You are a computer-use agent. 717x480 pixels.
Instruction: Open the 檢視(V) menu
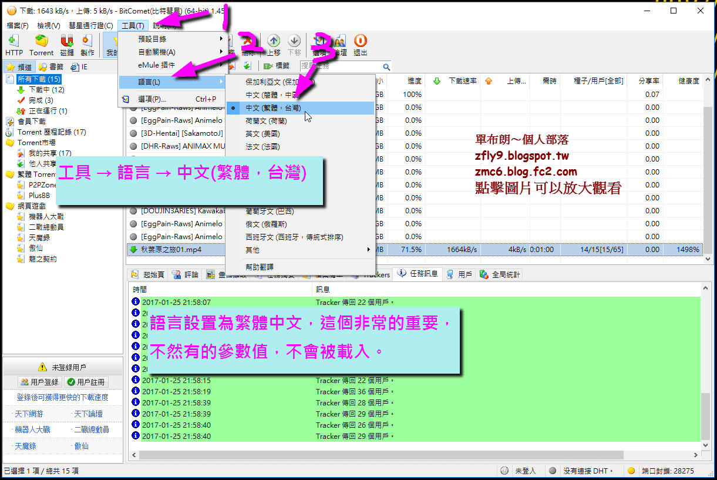[49, 26]
